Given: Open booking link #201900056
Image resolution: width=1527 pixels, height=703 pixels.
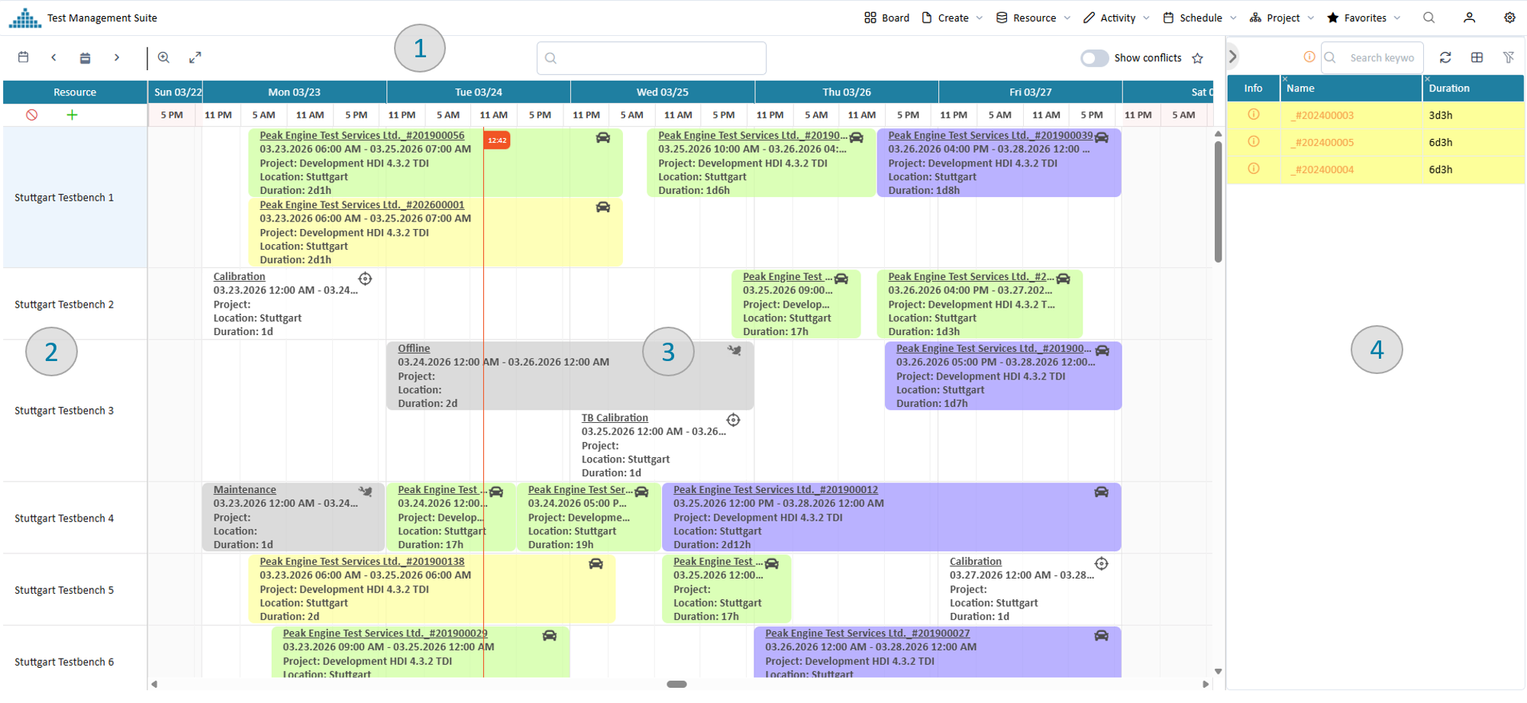Looking at the screenshot, I should [x=362, y=135].
